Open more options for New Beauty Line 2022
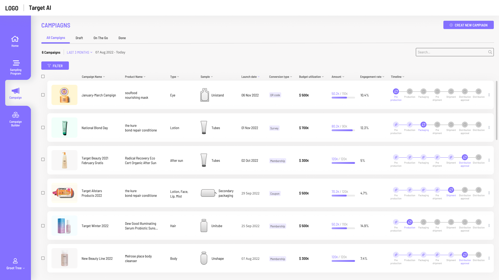499x280 pixels. tap(489, 258)
